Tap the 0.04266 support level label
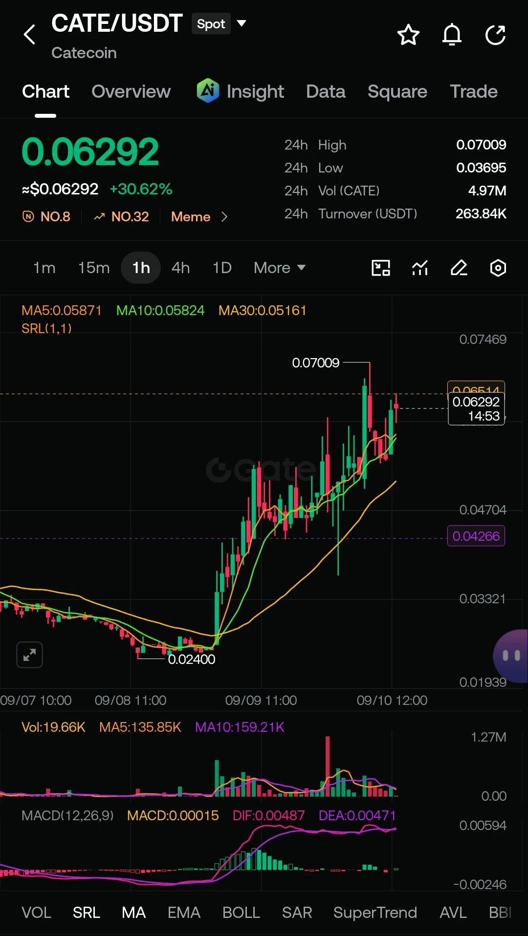 tap(476, 536)
